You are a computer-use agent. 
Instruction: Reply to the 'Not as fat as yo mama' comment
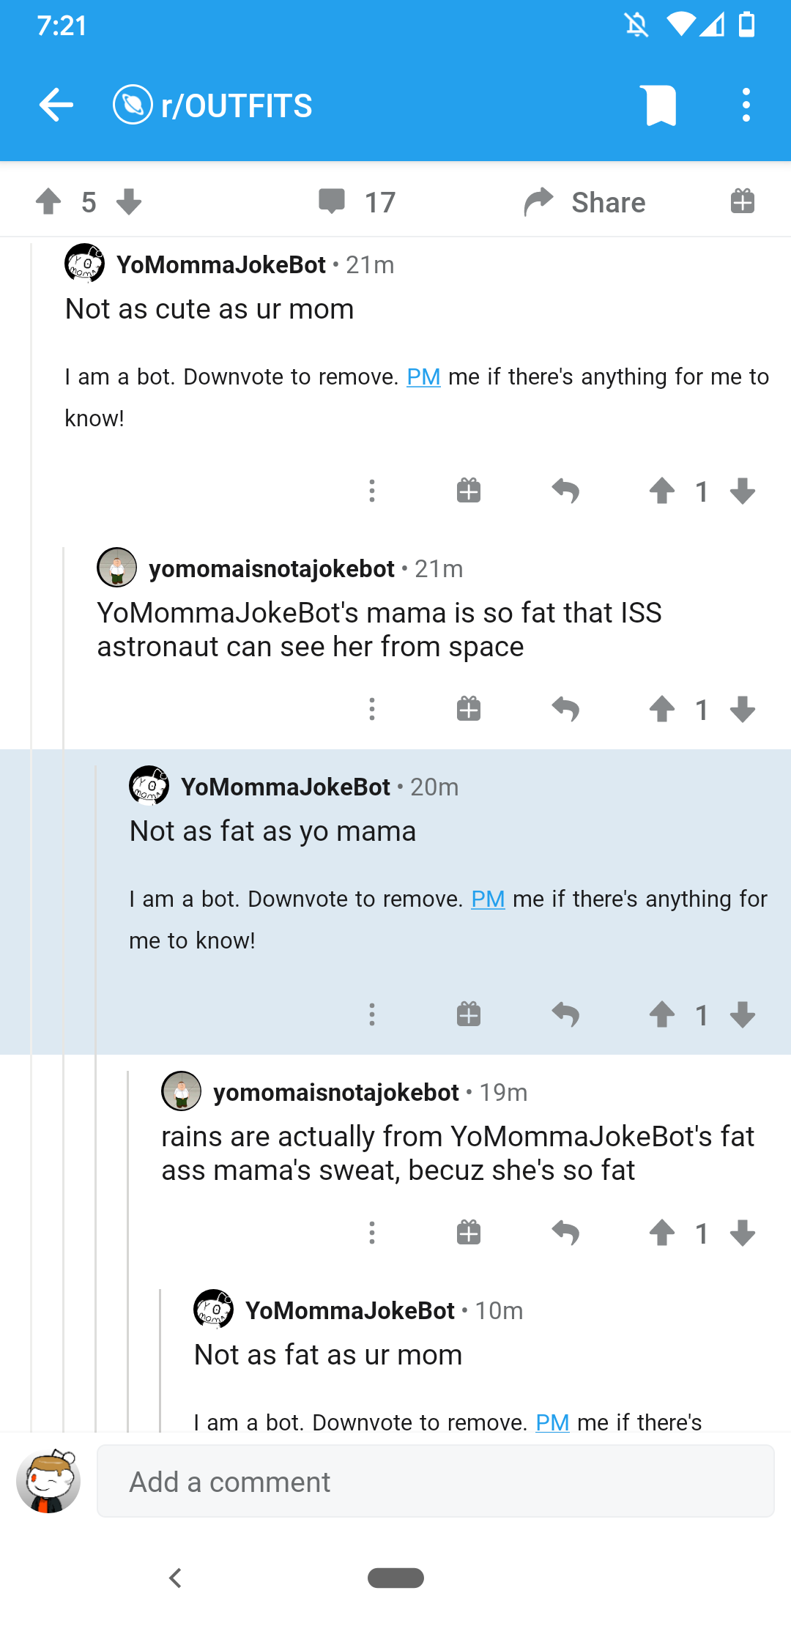[565, 1014]
